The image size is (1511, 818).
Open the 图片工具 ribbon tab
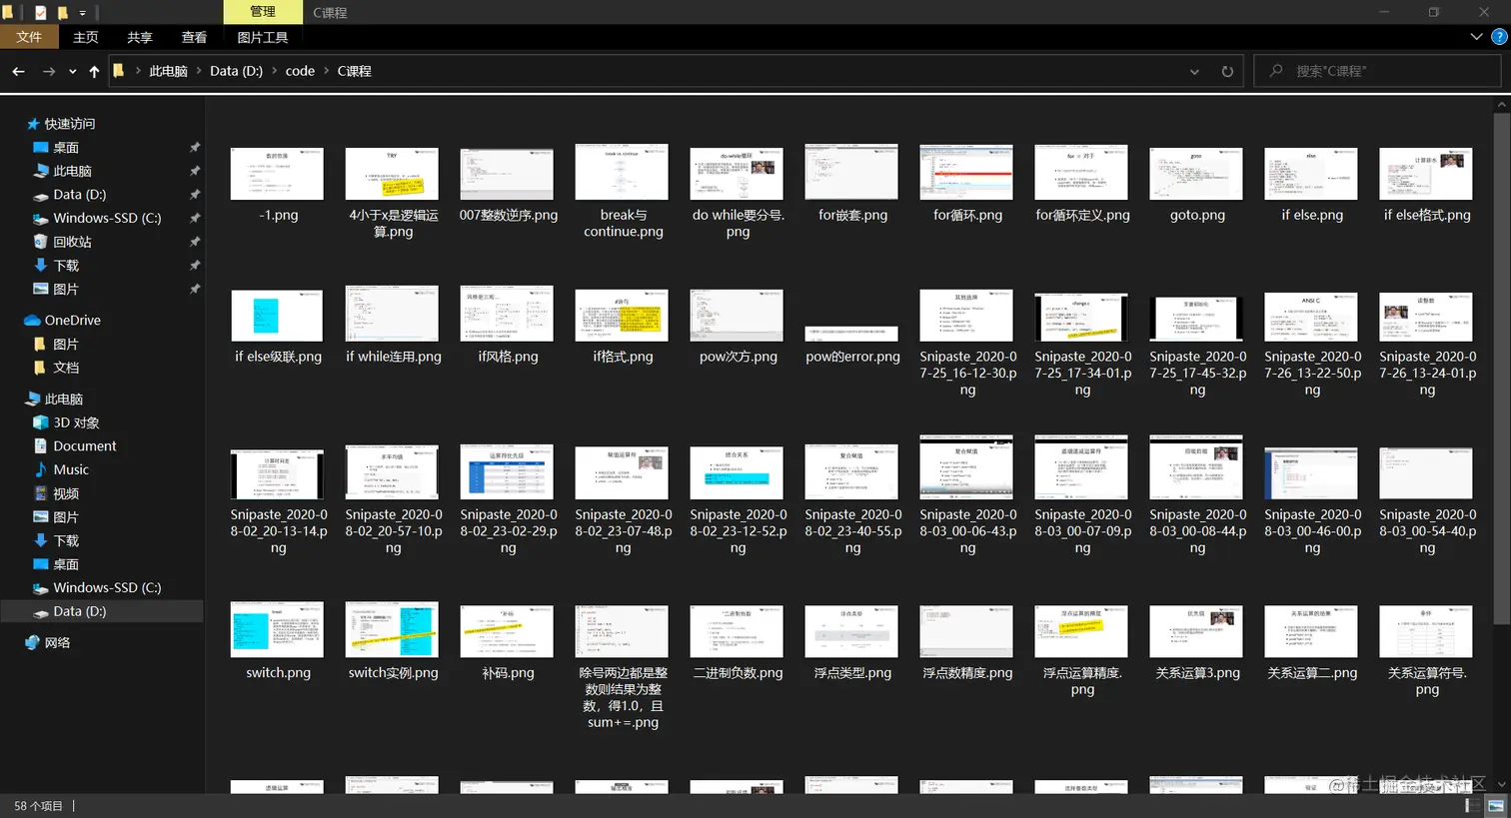(x=263, y=37)
